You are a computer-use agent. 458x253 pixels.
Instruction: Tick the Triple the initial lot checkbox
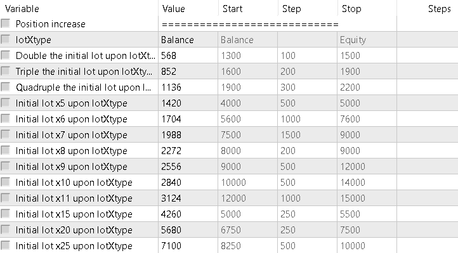(6, 70)
